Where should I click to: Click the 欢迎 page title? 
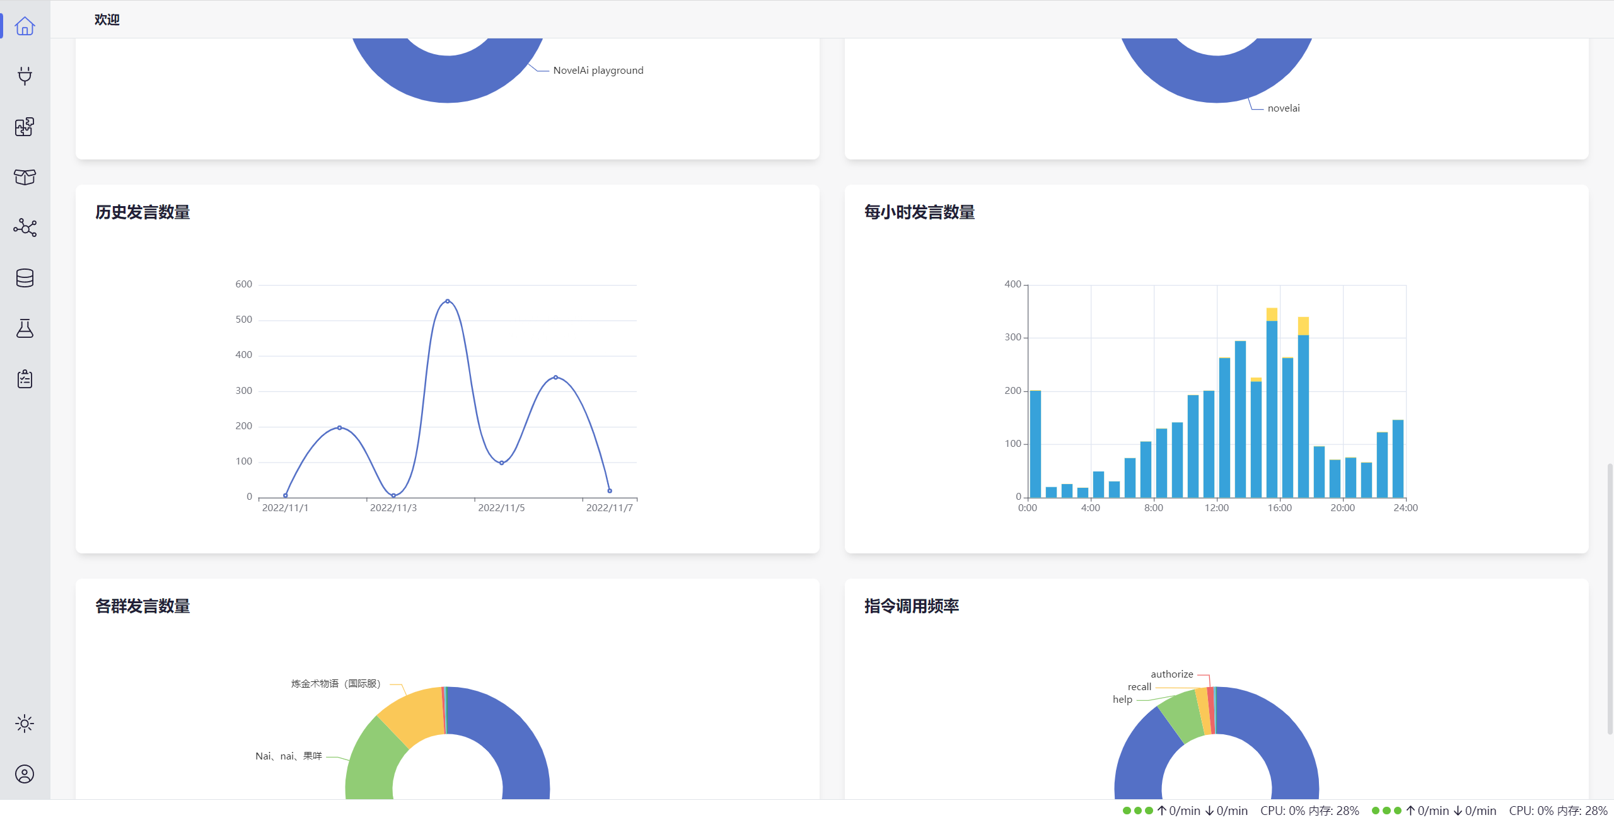click(x=107, y=20)
